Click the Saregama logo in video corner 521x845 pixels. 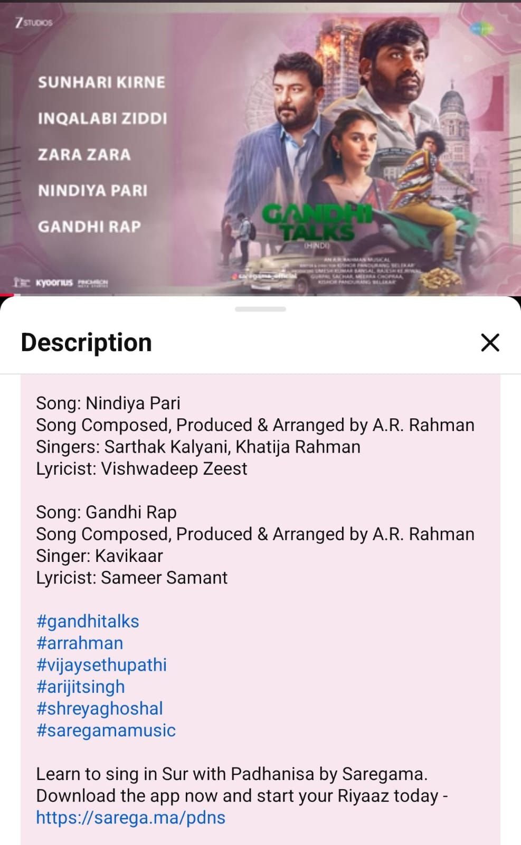pyautogui.click(x=481, y=29)
